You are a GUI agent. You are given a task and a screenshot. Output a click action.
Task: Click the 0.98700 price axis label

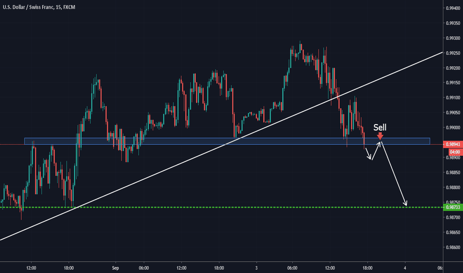click(453, 217)
